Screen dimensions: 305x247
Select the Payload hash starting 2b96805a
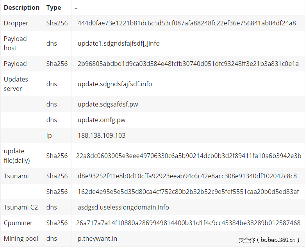click(x=188, y=64)
